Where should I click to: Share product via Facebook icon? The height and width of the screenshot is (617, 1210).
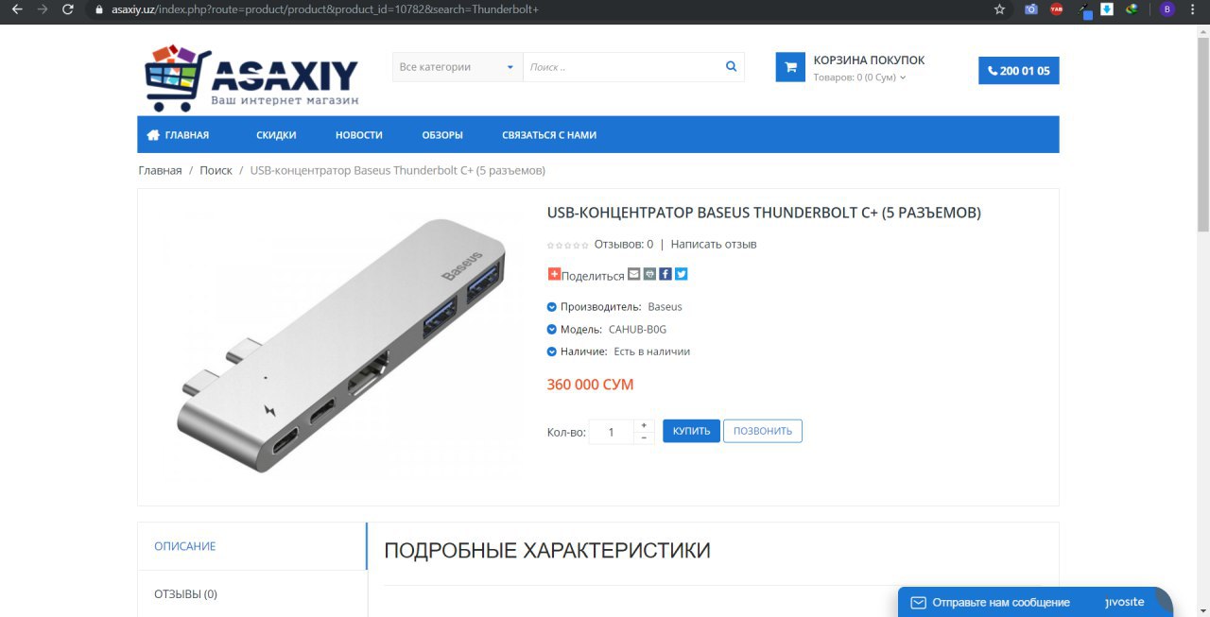click(665, 274)
